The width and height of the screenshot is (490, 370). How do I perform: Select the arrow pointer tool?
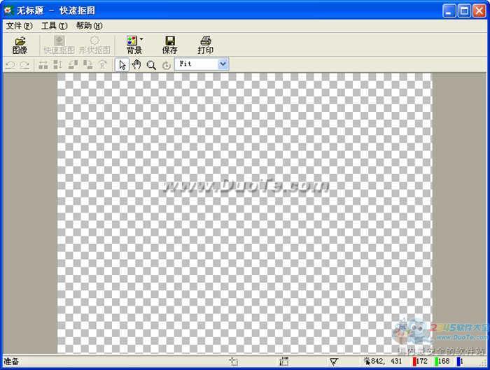coord(122,64)
